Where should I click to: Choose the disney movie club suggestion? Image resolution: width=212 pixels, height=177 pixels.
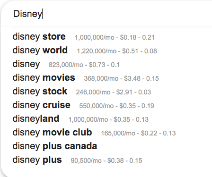(x=52, y=133)
